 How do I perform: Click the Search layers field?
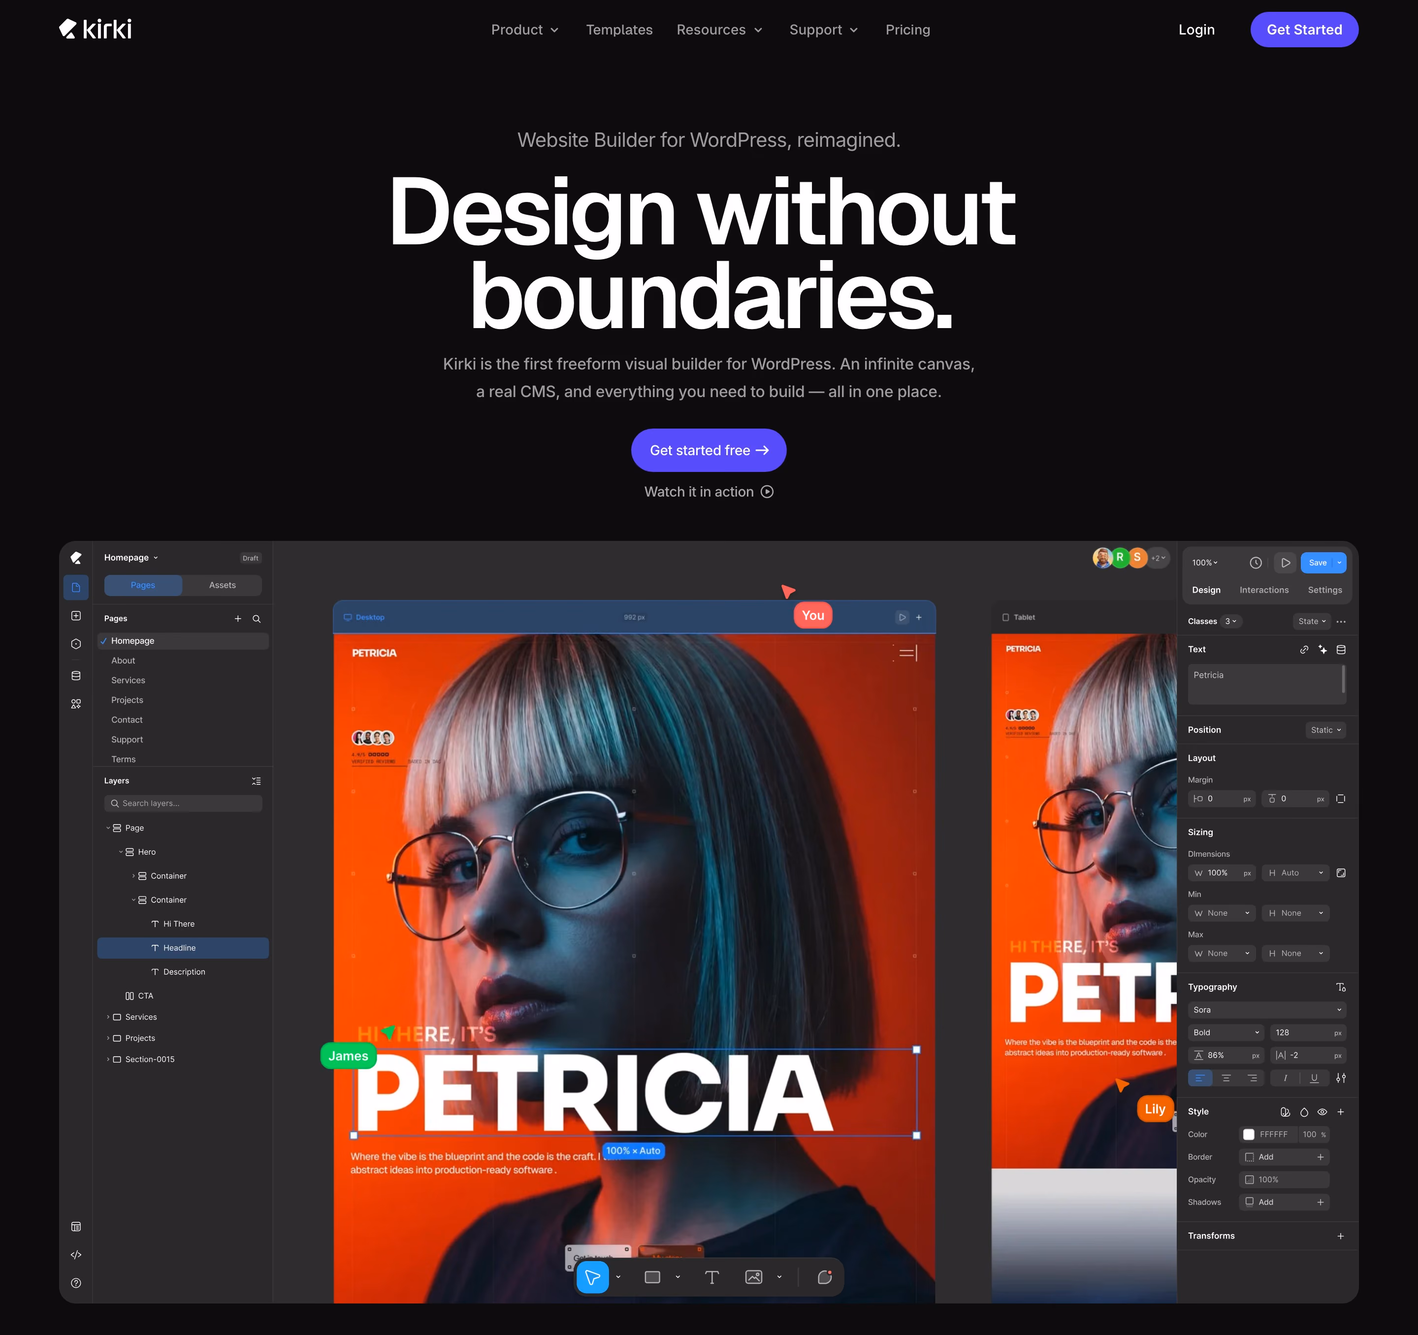pos(183,803)
